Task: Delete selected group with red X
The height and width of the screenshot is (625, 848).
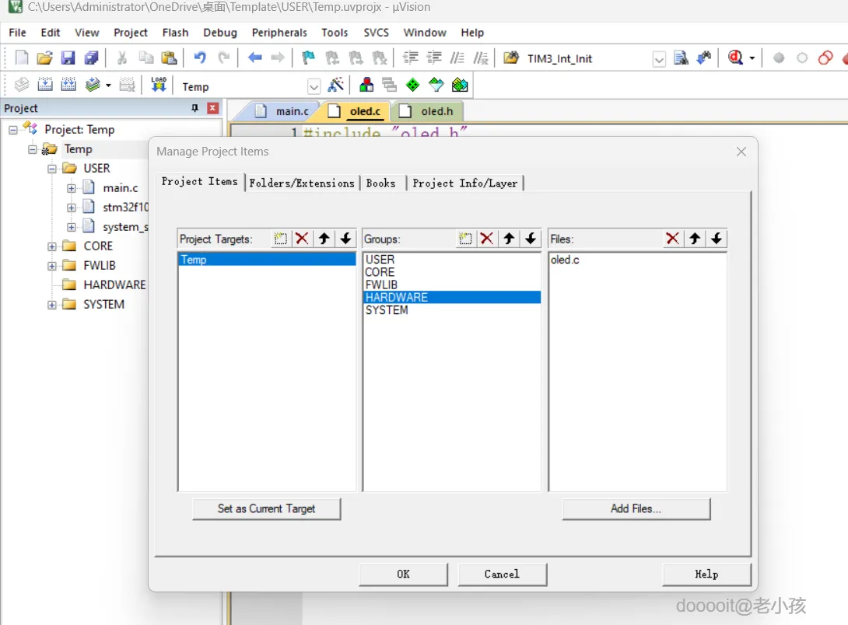Action: tap(487, 239)
